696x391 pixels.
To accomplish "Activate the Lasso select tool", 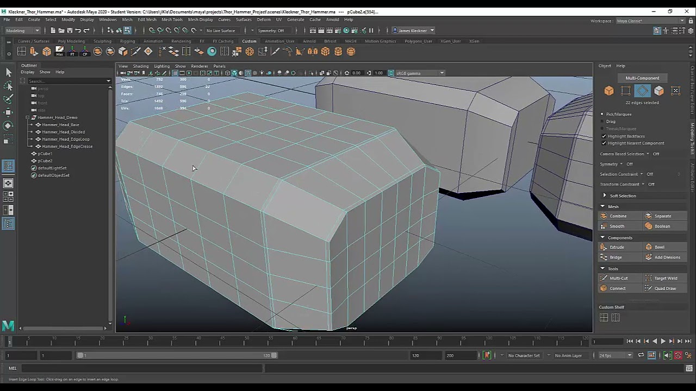I will 8,86.
